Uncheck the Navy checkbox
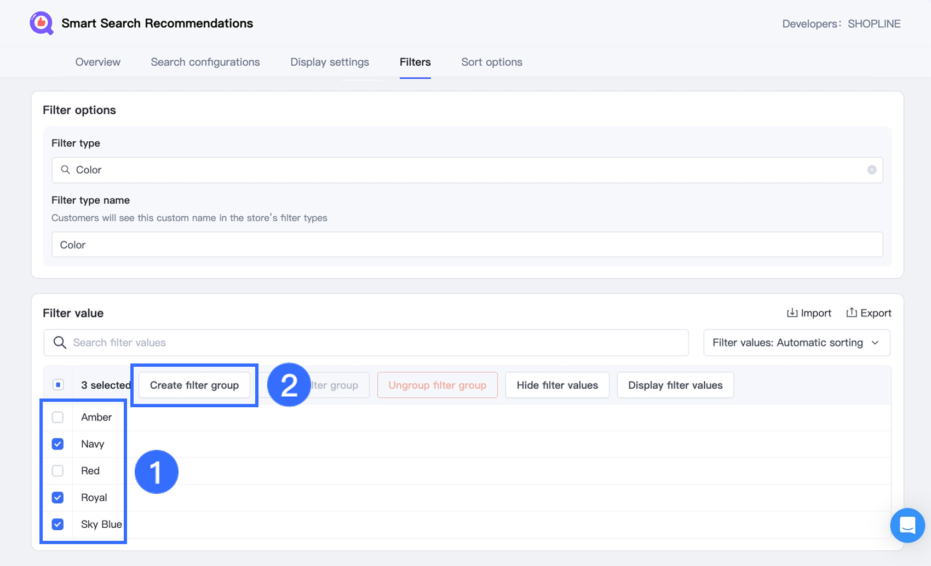931x566 pixels. coord(58,444)
